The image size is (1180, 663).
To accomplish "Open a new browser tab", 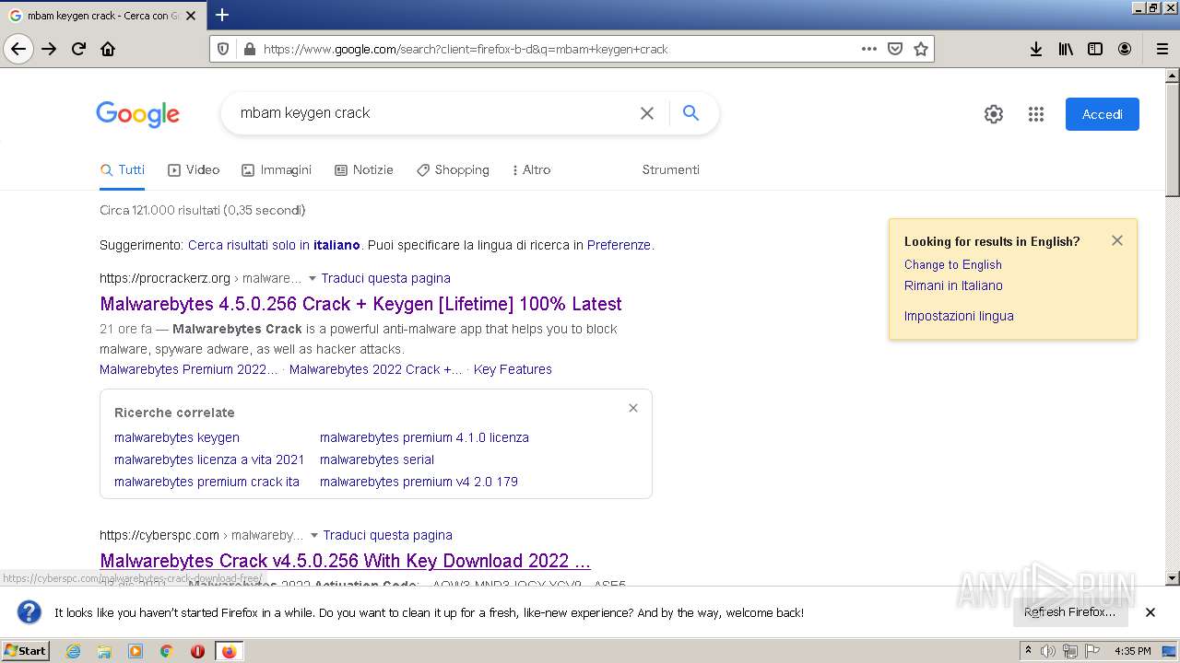I will point(222,15).
